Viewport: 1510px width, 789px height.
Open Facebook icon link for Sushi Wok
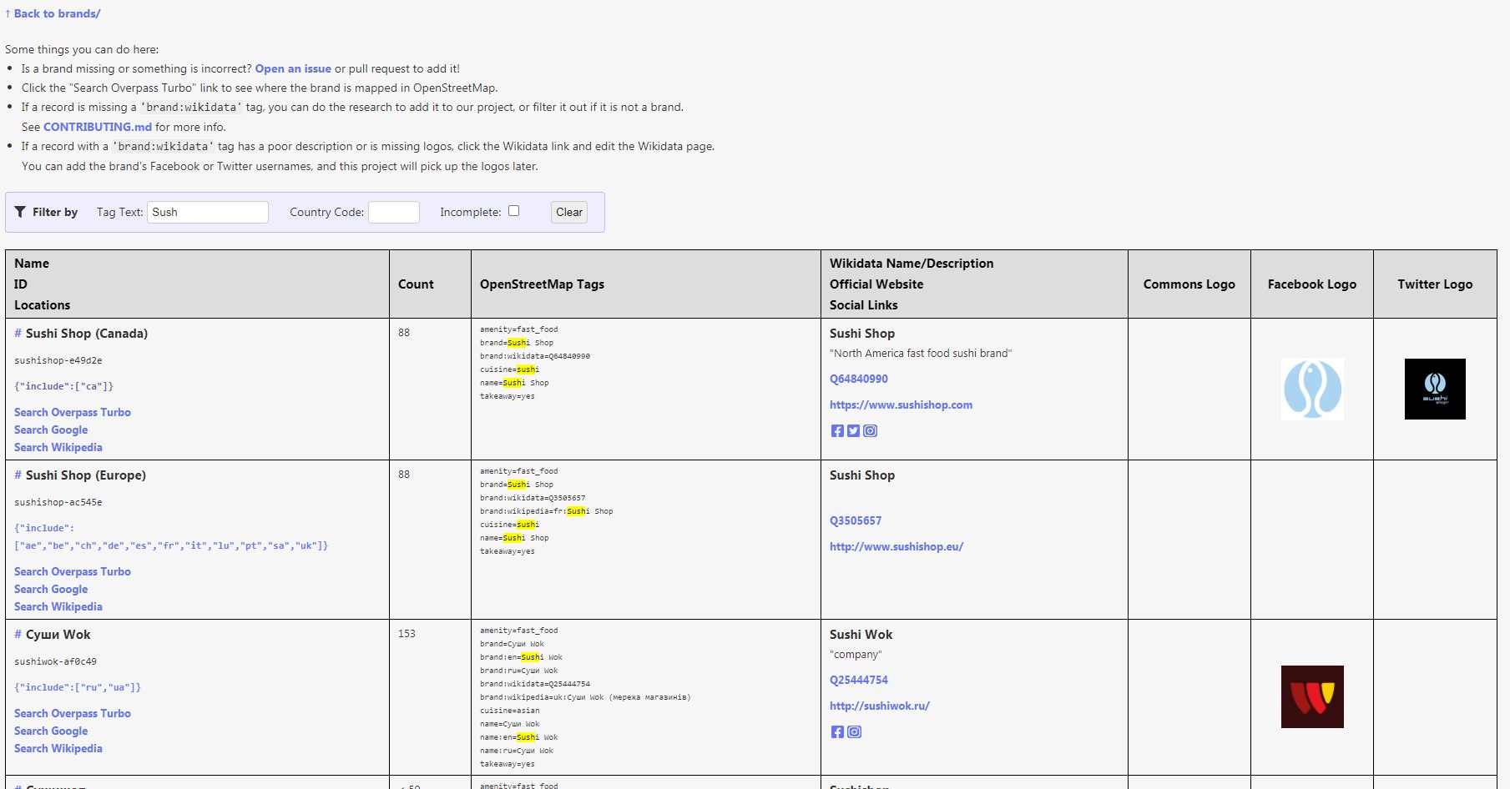tap(837, 731)
